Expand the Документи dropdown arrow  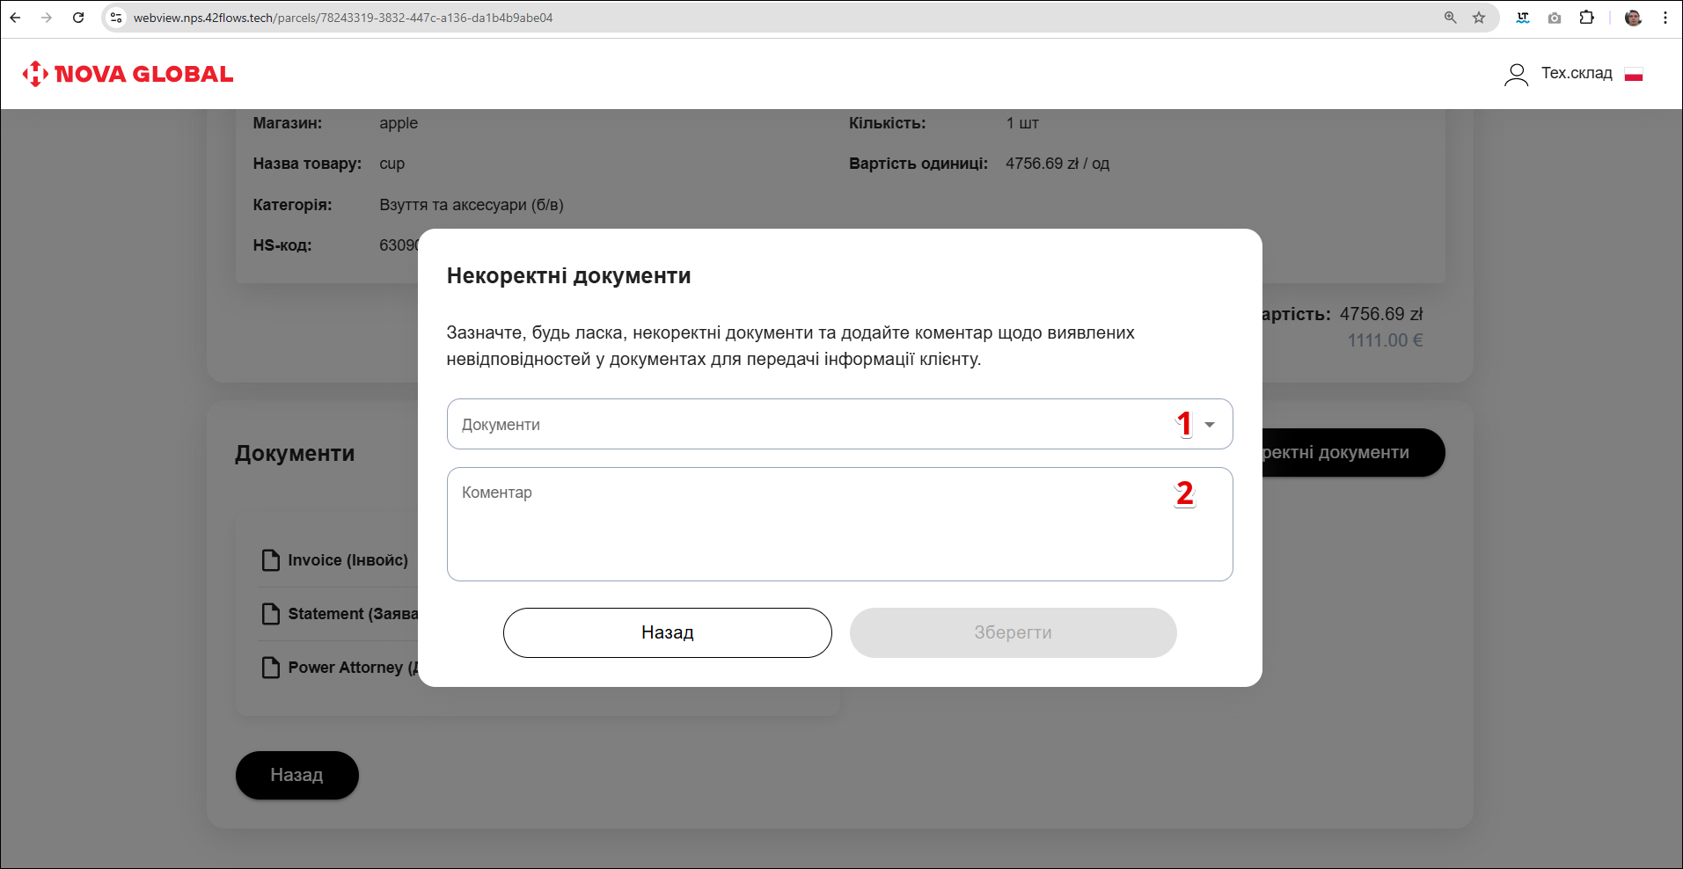click(x=1210, y=425)
